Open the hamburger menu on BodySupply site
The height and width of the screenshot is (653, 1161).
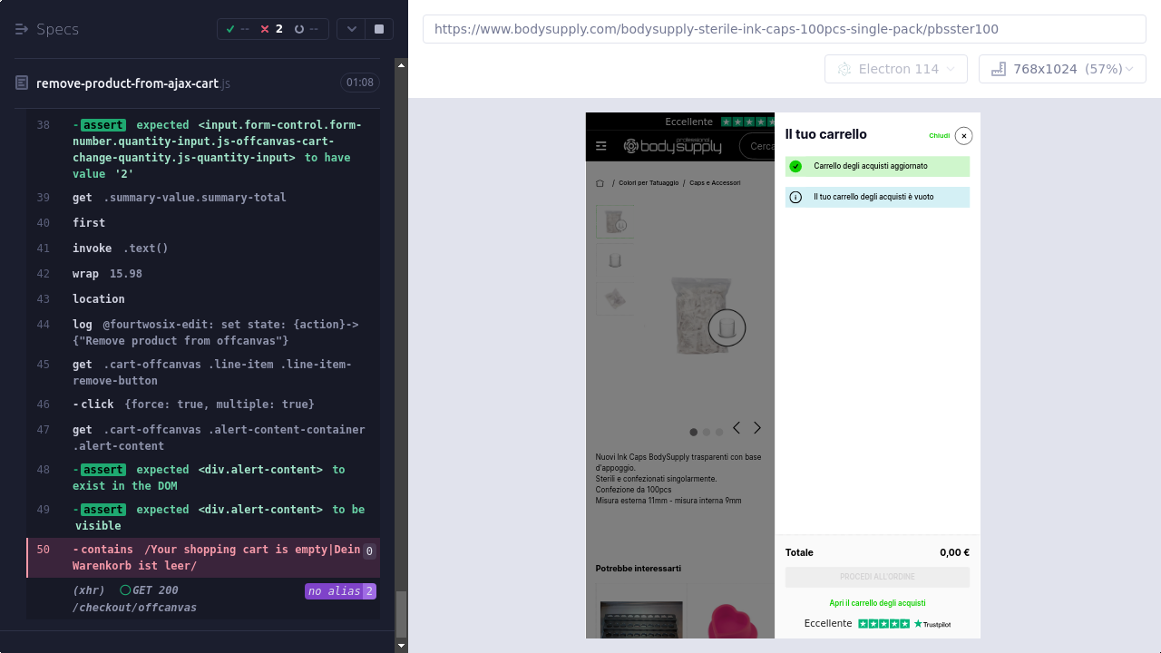pyautogui.click(x=600, y=146)
